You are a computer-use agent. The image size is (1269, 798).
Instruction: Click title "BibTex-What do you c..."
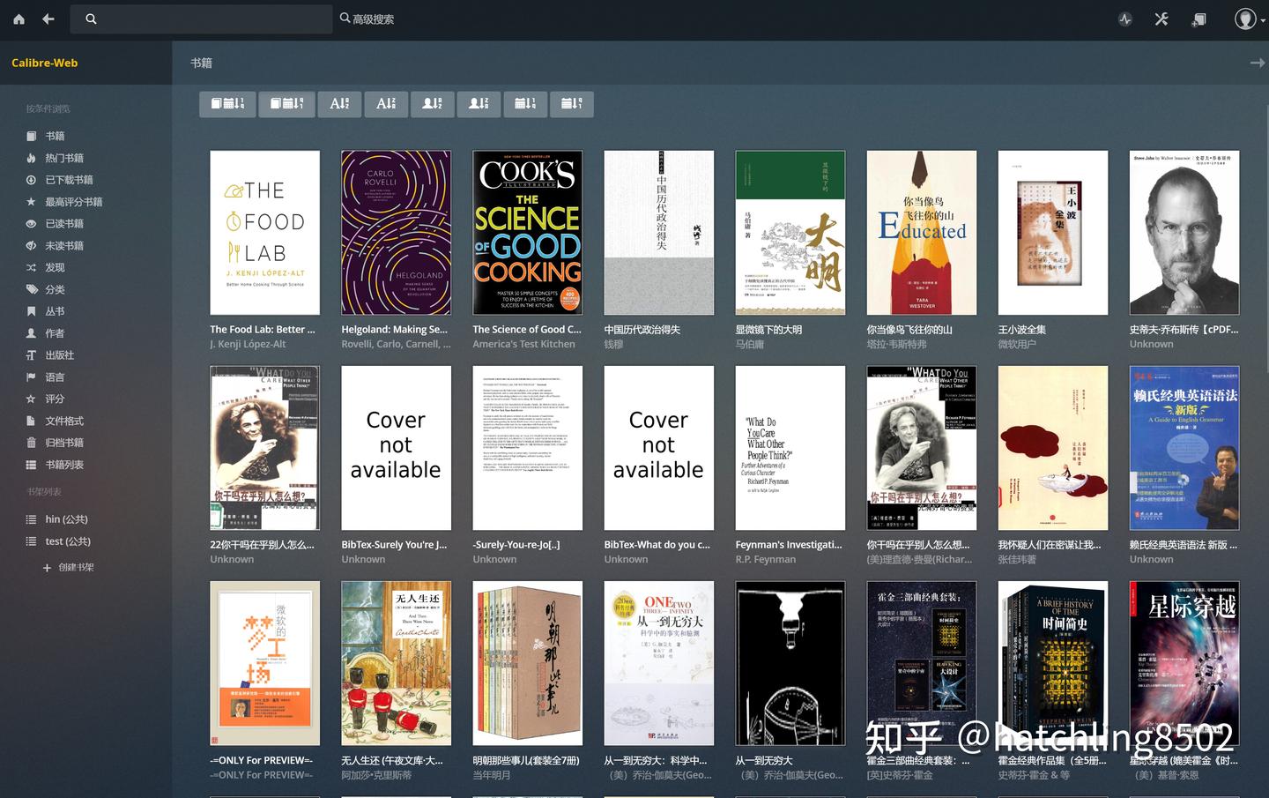pyautogui.click(x=657, y=545)
